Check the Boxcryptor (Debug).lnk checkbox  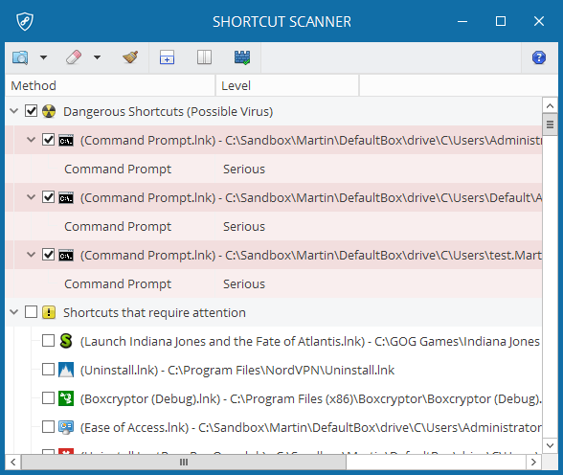tap(48, 398)
